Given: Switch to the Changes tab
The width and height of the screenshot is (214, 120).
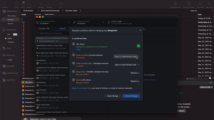Looking at the screenshot, I should coord(44,28).
